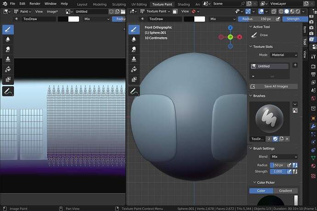Switch to the Sculpting workspace tab
This screenshot has height=211, width=317.
[x=119, y=4]
